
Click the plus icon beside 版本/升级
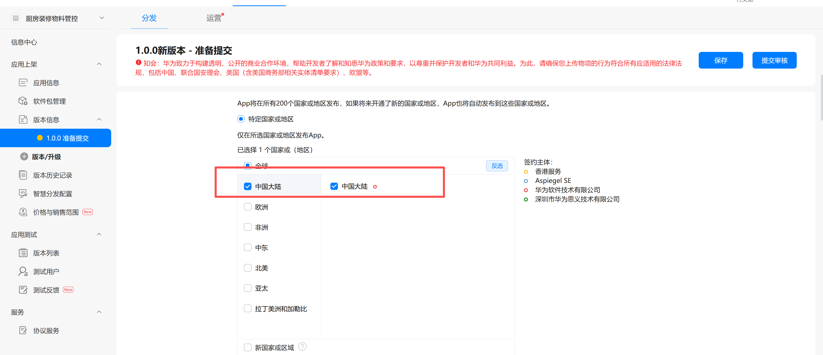24,157
